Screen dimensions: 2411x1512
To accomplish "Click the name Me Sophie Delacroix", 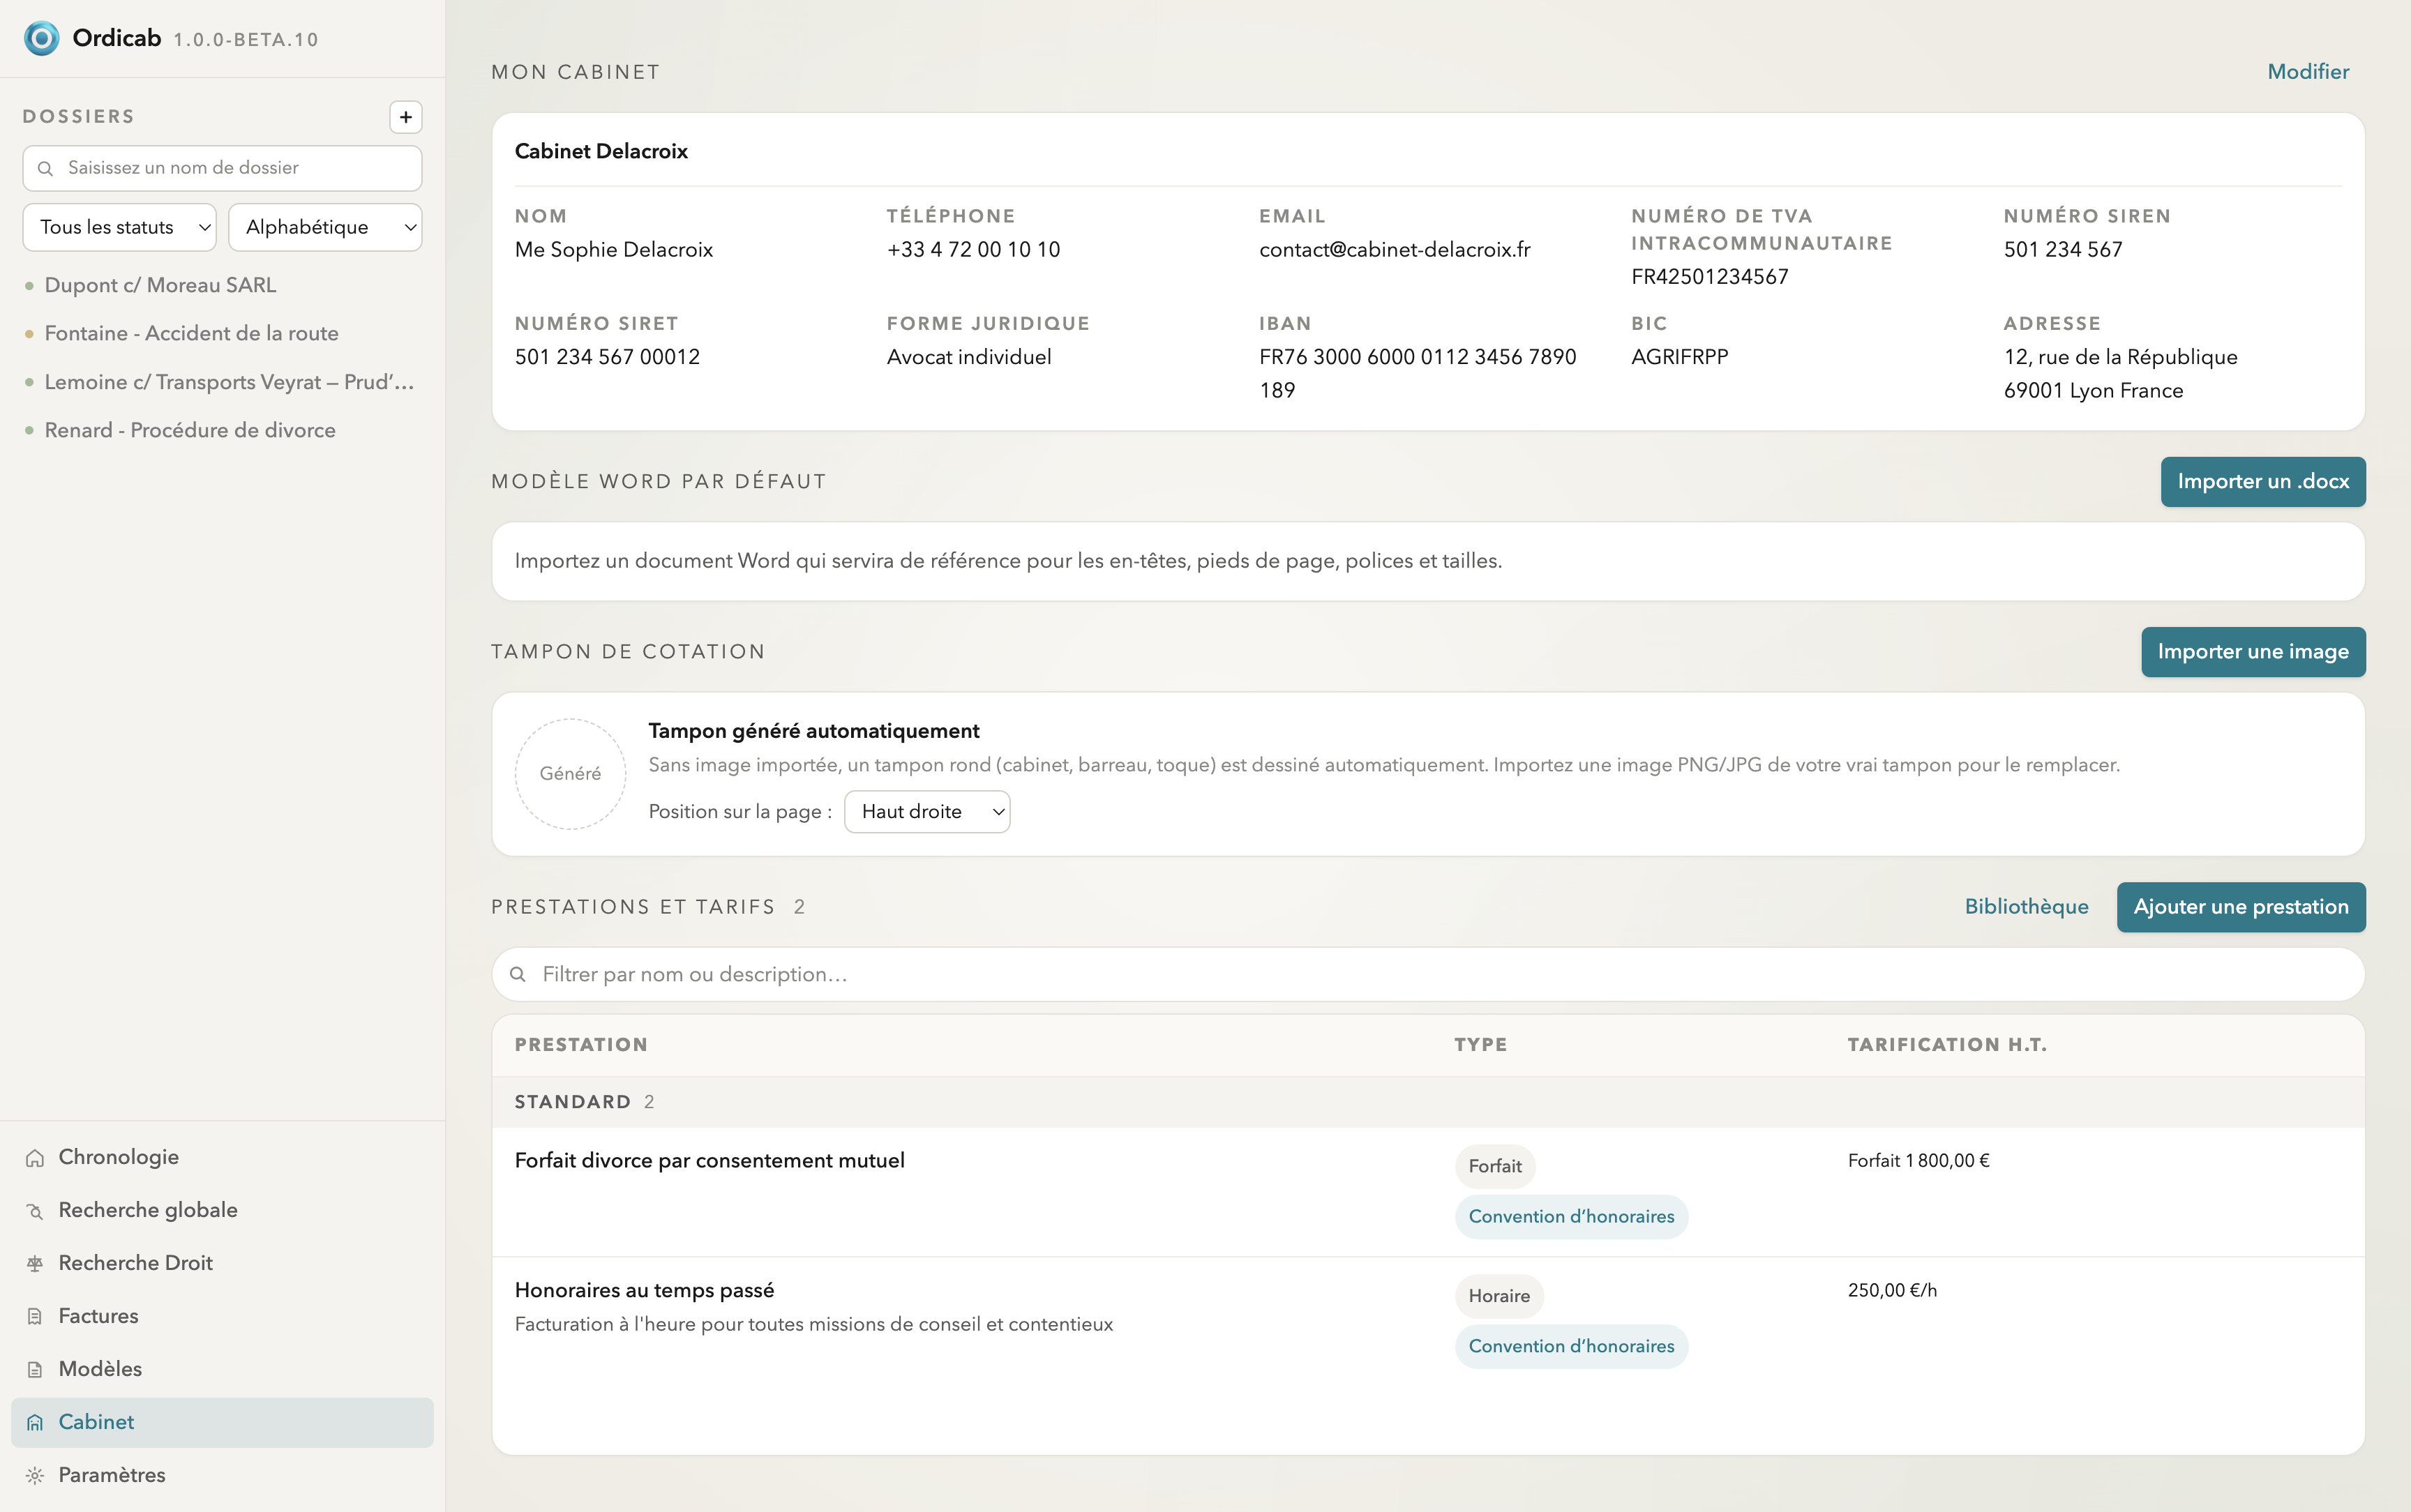I will point(613,250).
